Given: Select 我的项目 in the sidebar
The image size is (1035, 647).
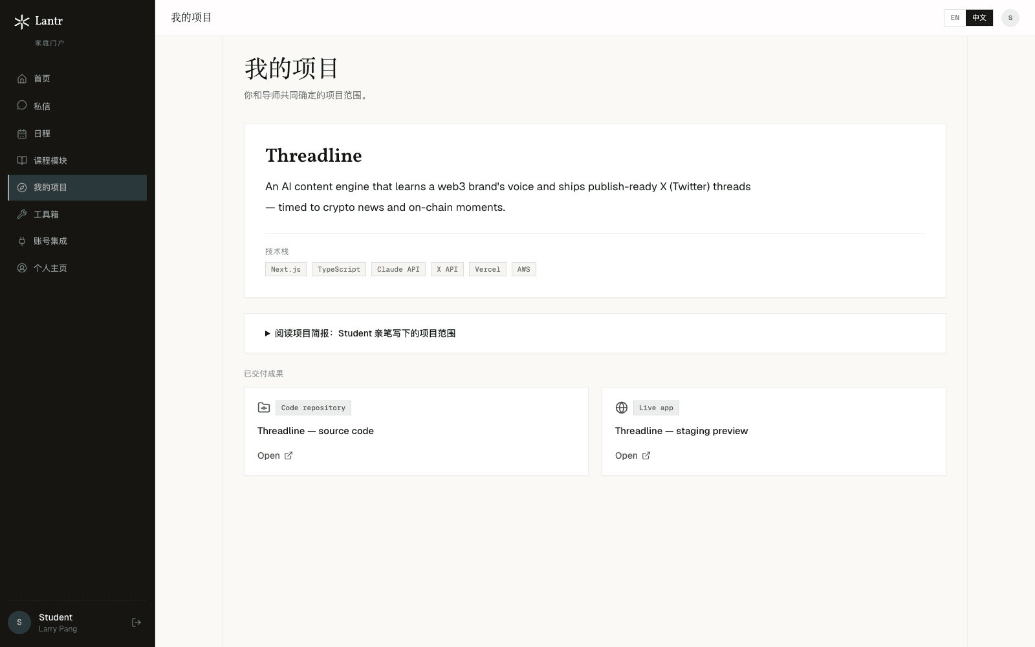Looking at the screenshot, I should pos(77,188).
